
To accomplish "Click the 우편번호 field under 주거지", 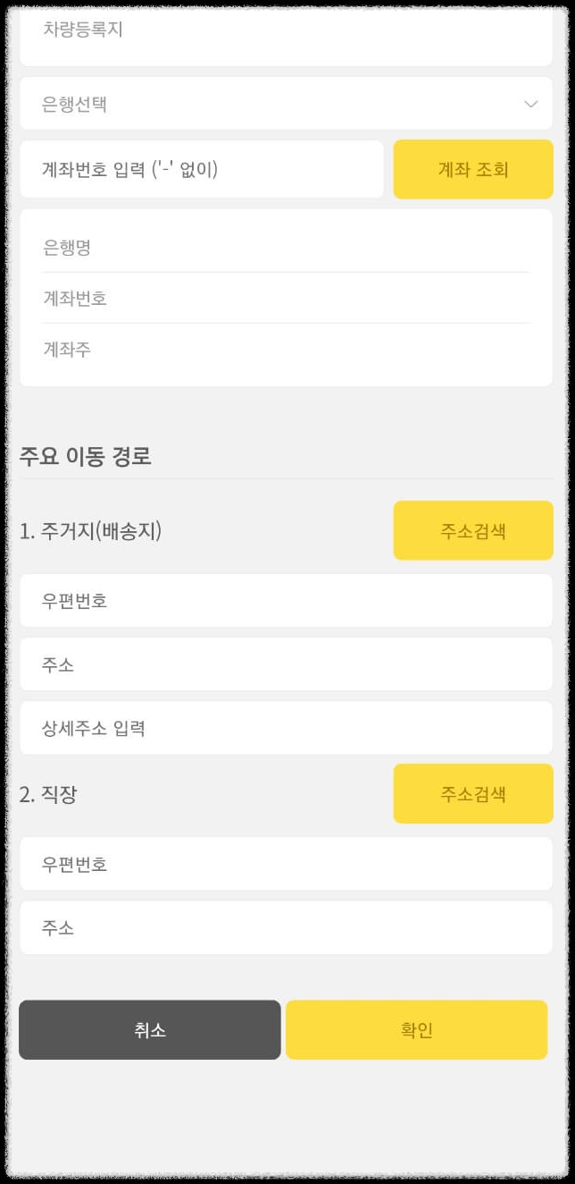I will [286, 600].
